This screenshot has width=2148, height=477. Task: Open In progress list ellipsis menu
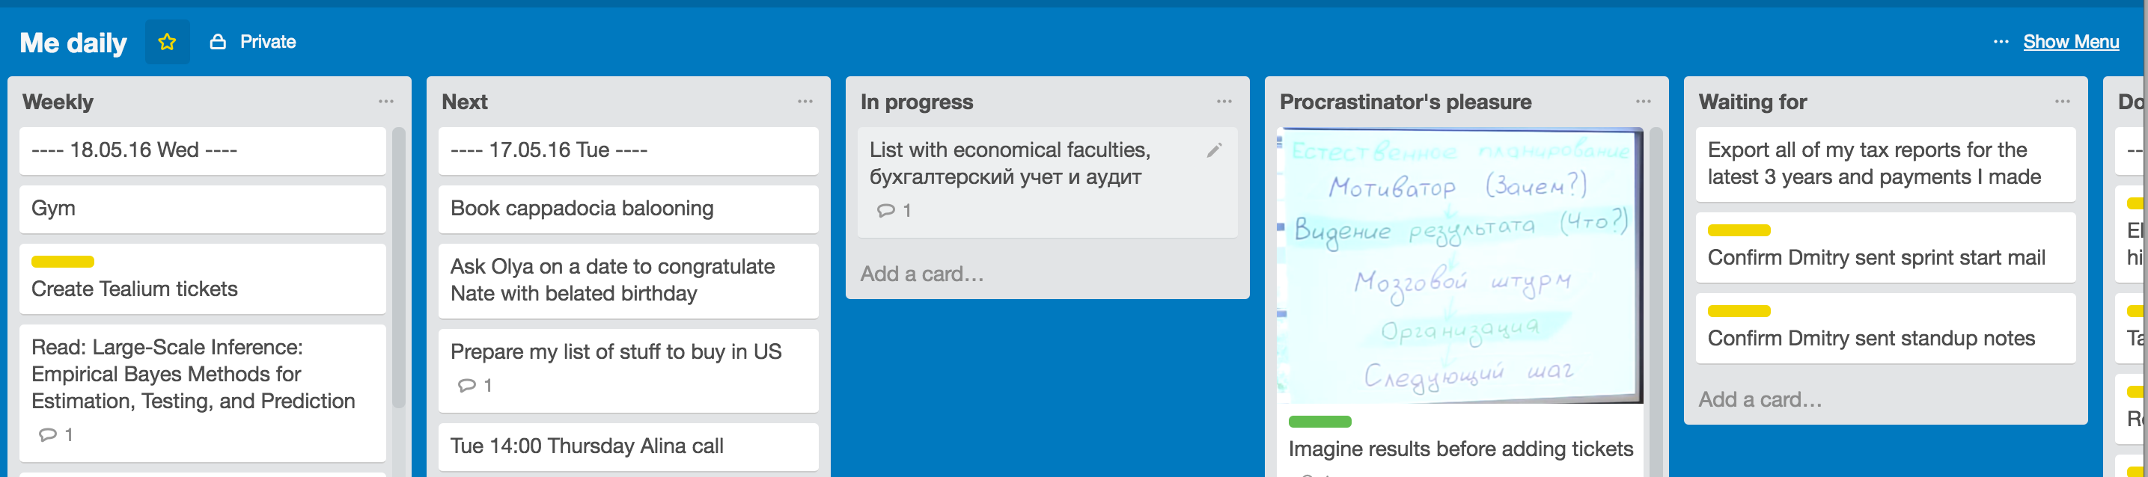coord(1224,102)
